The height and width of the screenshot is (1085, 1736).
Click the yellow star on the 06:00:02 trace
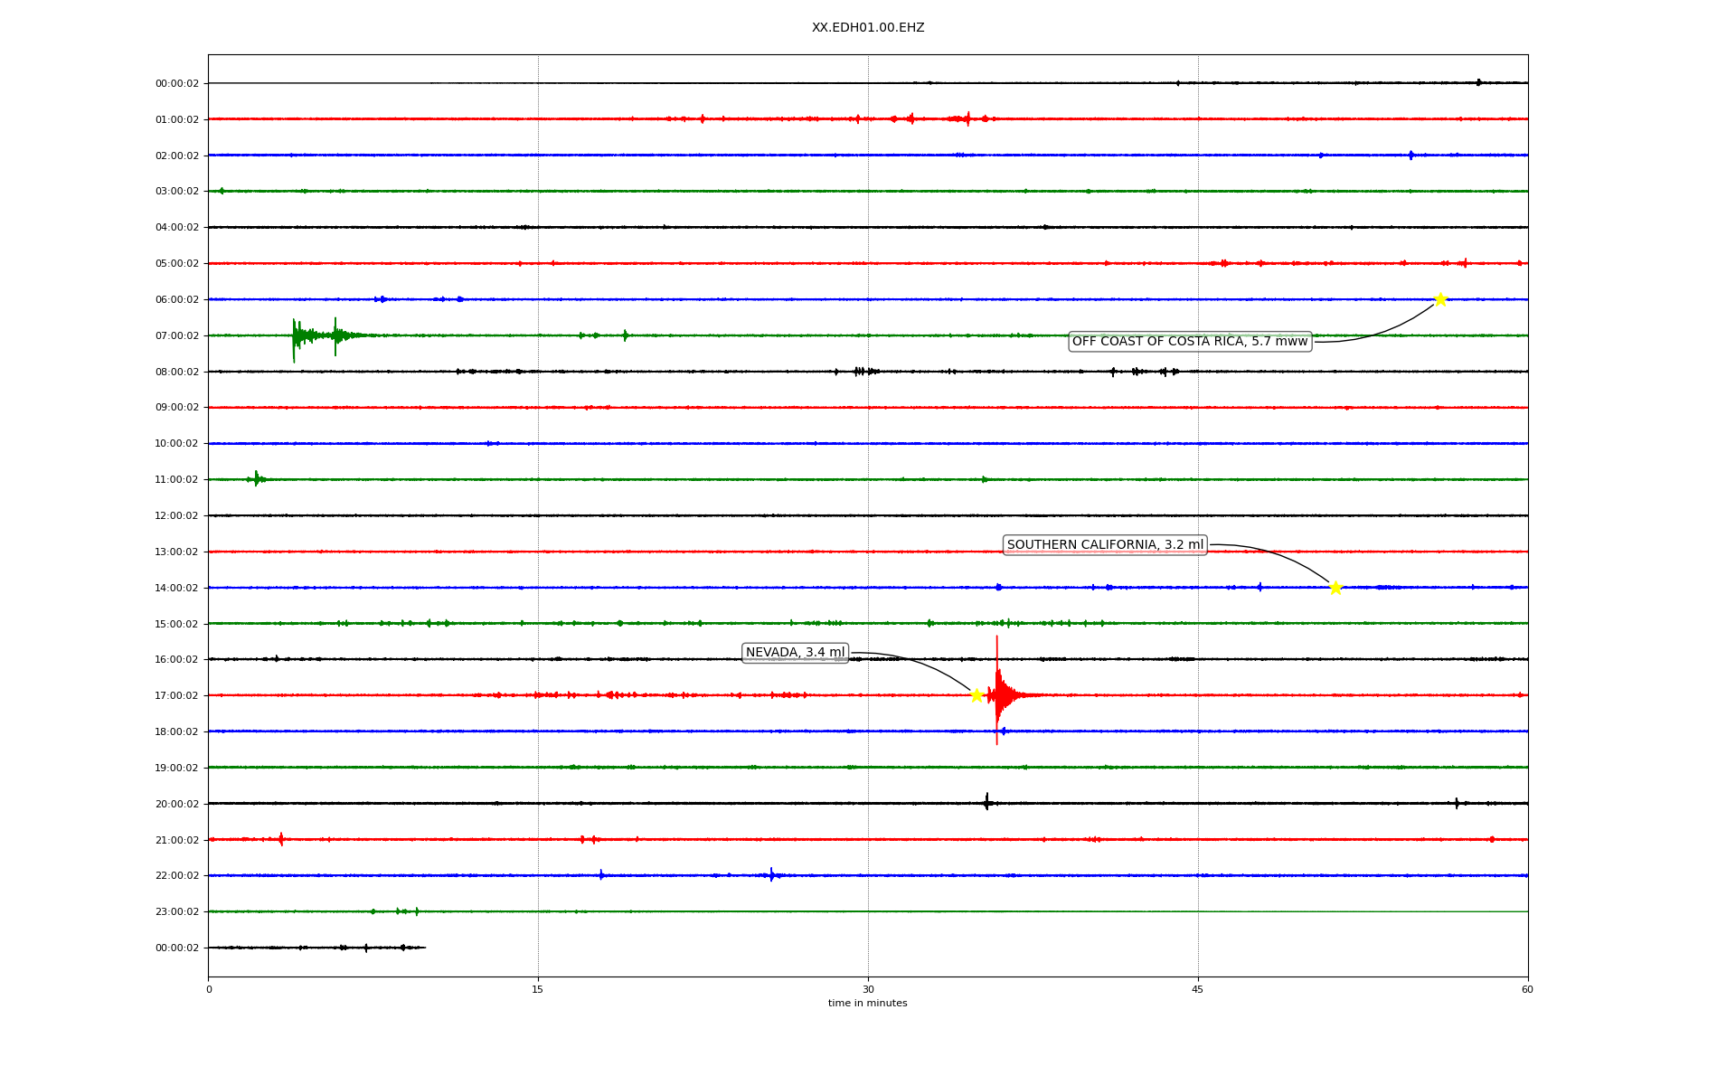point(1440,299)
